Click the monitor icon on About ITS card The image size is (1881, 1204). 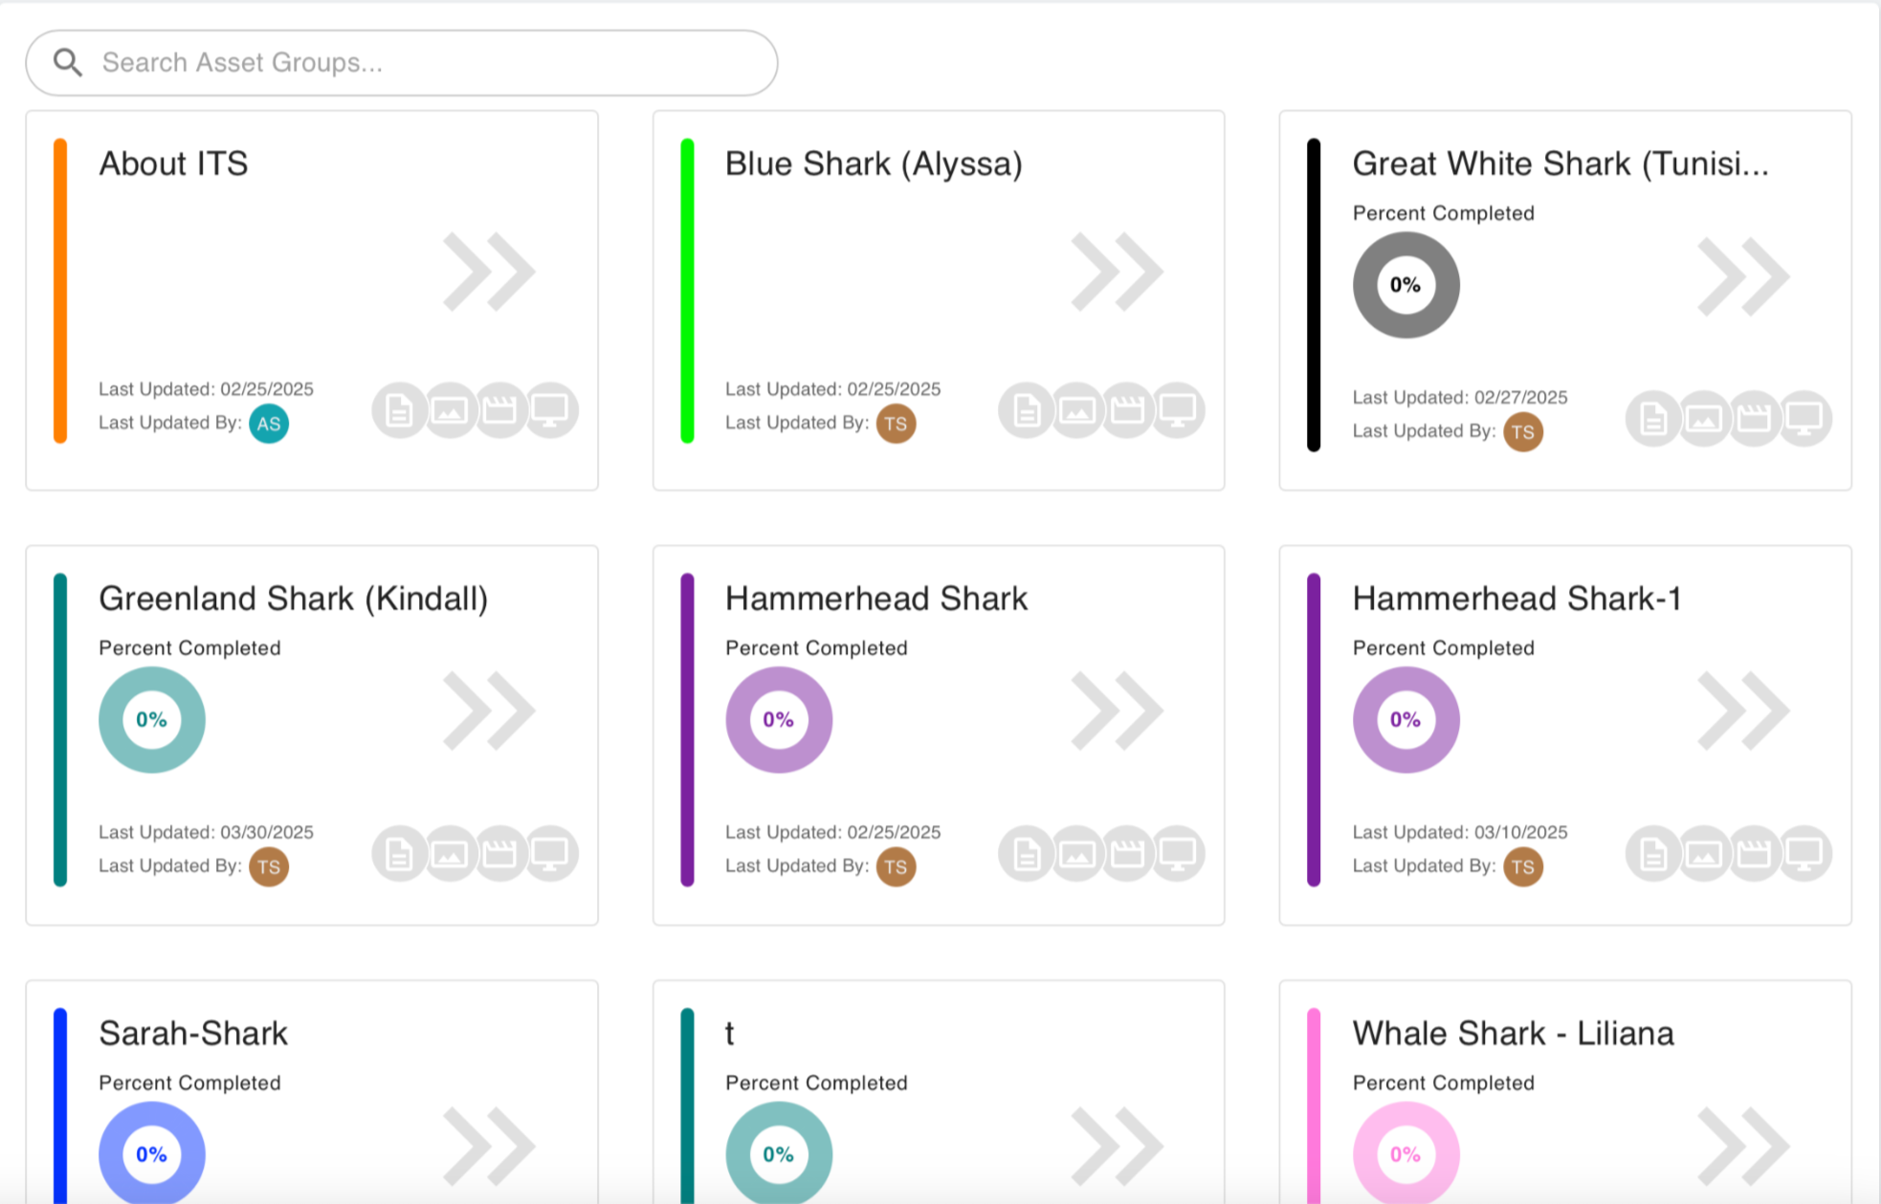(x=550, y=411)
